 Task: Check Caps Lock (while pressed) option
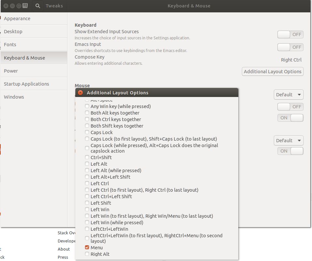(x=87, y=148)
